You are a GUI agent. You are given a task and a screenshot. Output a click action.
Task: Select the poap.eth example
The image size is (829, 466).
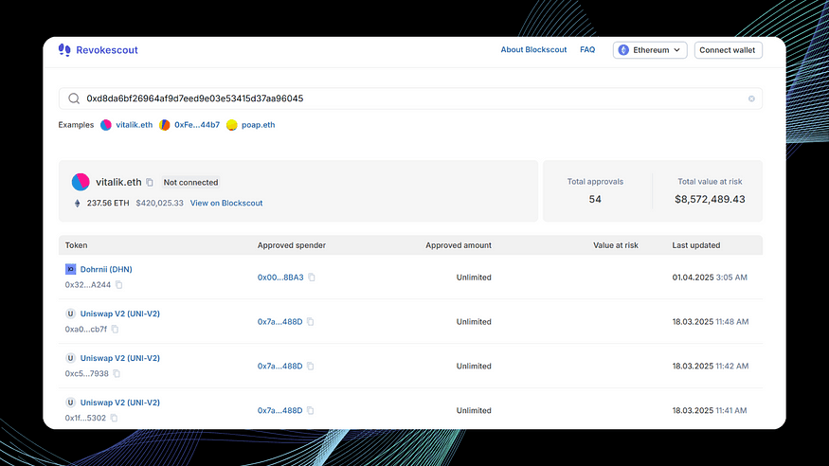click(258, 125)
